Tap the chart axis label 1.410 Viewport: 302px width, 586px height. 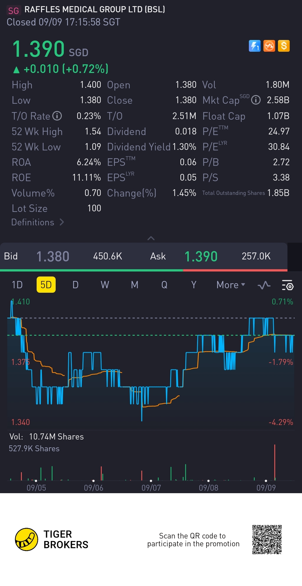coord(20,302)
